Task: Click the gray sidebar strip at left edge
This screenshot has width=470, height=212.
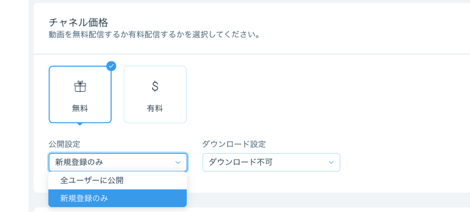Action: coord(14,106)
